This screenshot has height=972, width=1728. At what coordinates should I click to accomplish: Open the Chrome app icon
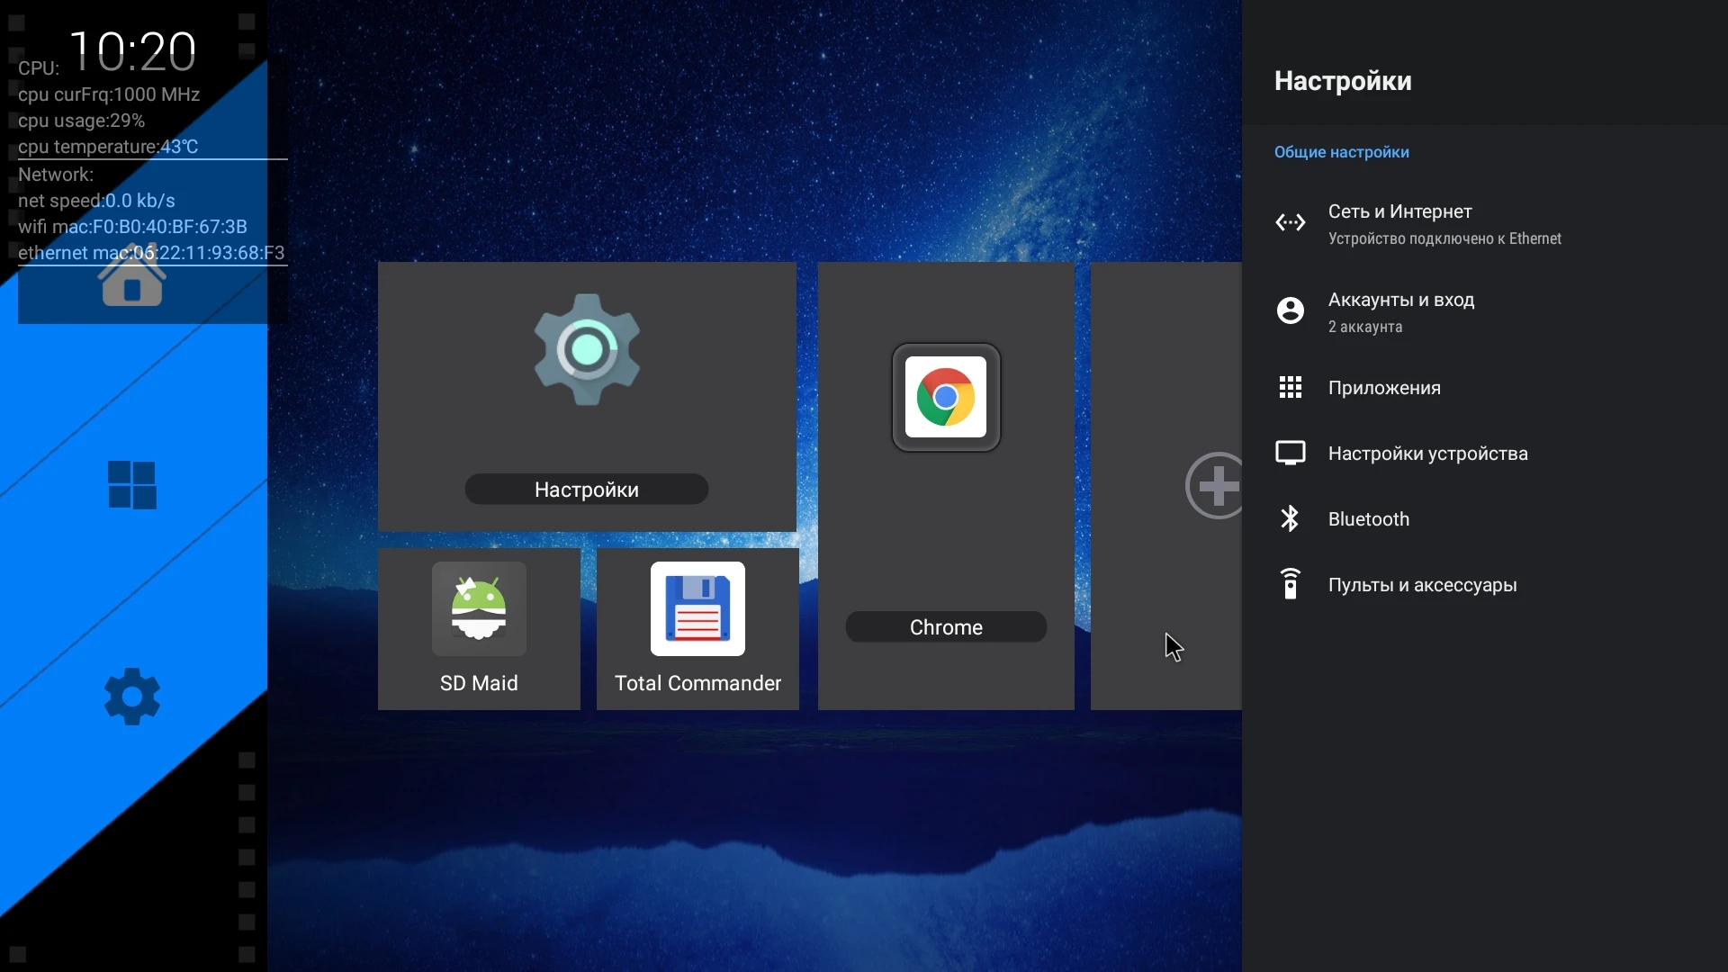click(x=945, y=397)
